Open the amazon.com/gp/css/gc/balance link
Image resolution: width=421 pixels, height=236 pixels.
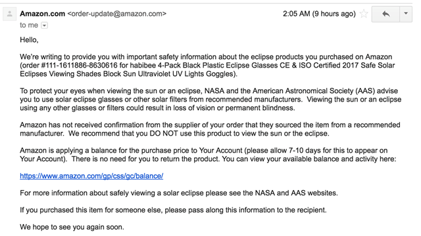click(91, 176)
